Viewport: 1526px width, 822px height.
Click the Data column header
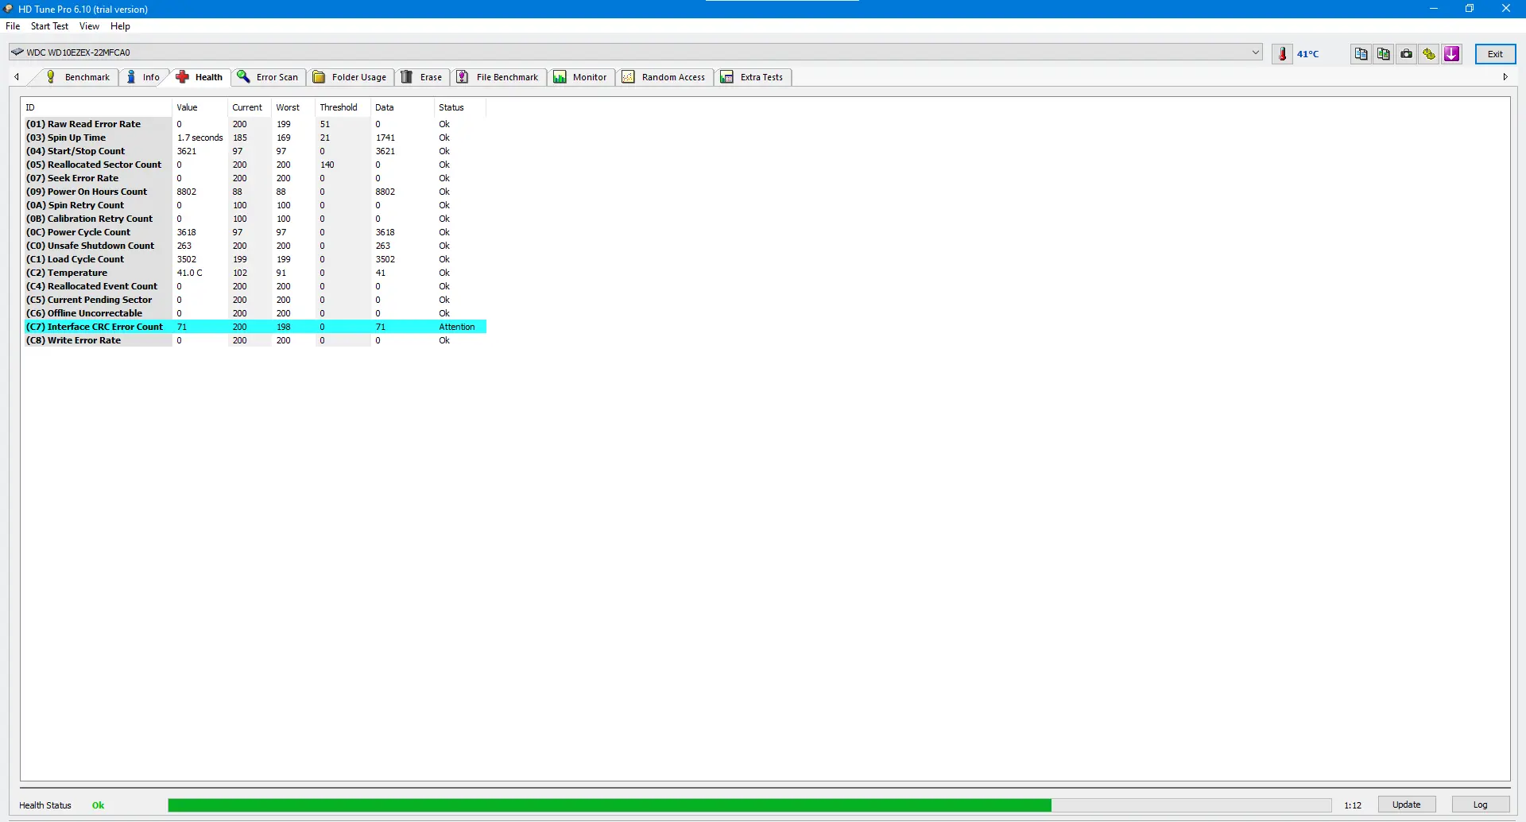tap(403, 107)
